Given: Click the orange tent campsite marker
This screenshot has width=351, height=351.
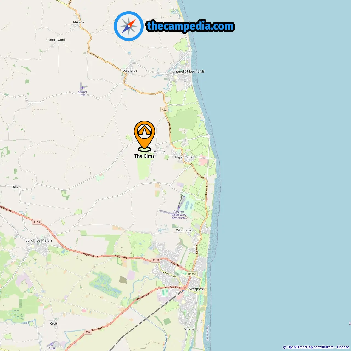Looking at the screenshot, I should [x=145, y=136].
